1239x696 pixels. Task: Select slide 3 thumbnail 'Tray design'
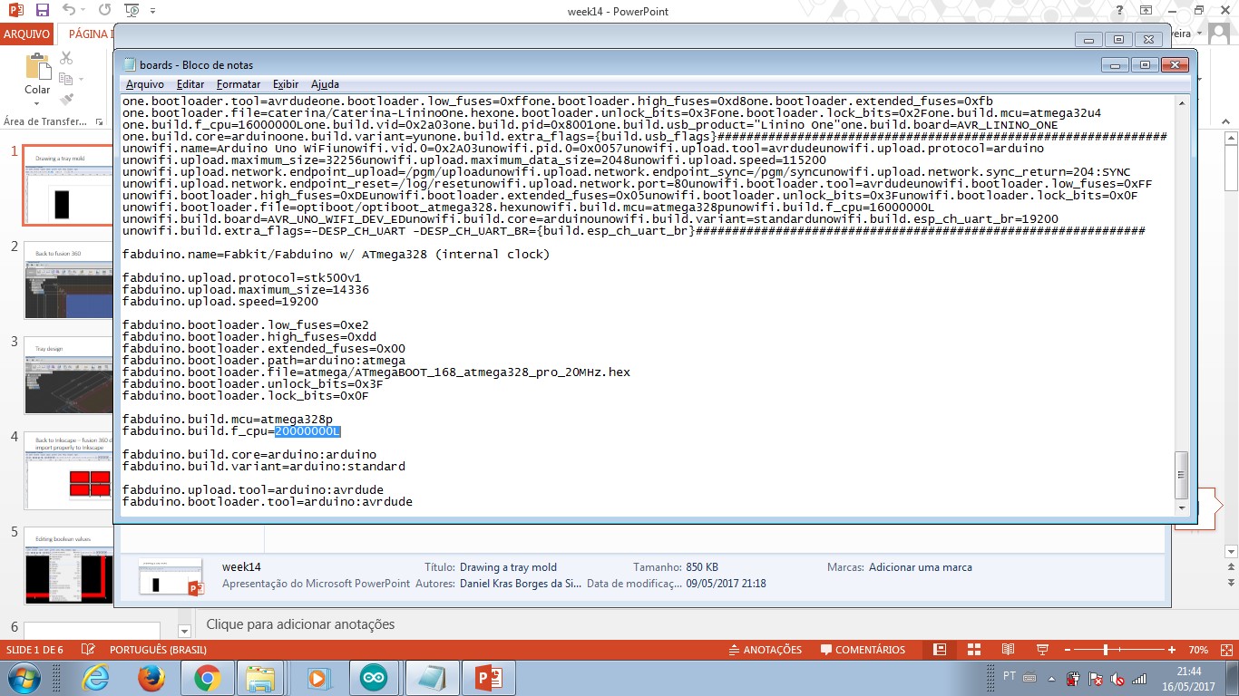[x=69, y=373]
